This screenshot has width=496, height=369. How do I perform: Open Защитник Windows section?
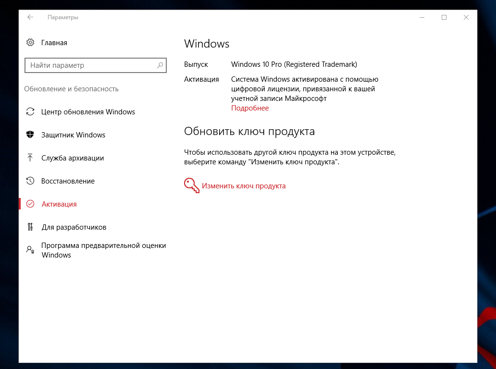(x=73, y=135)
